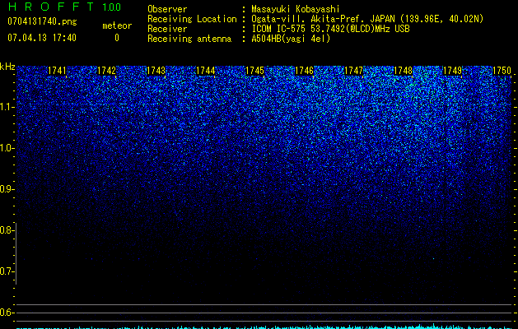
Task: Click the Receiving antenna label
Action: [x=189, y=39]
